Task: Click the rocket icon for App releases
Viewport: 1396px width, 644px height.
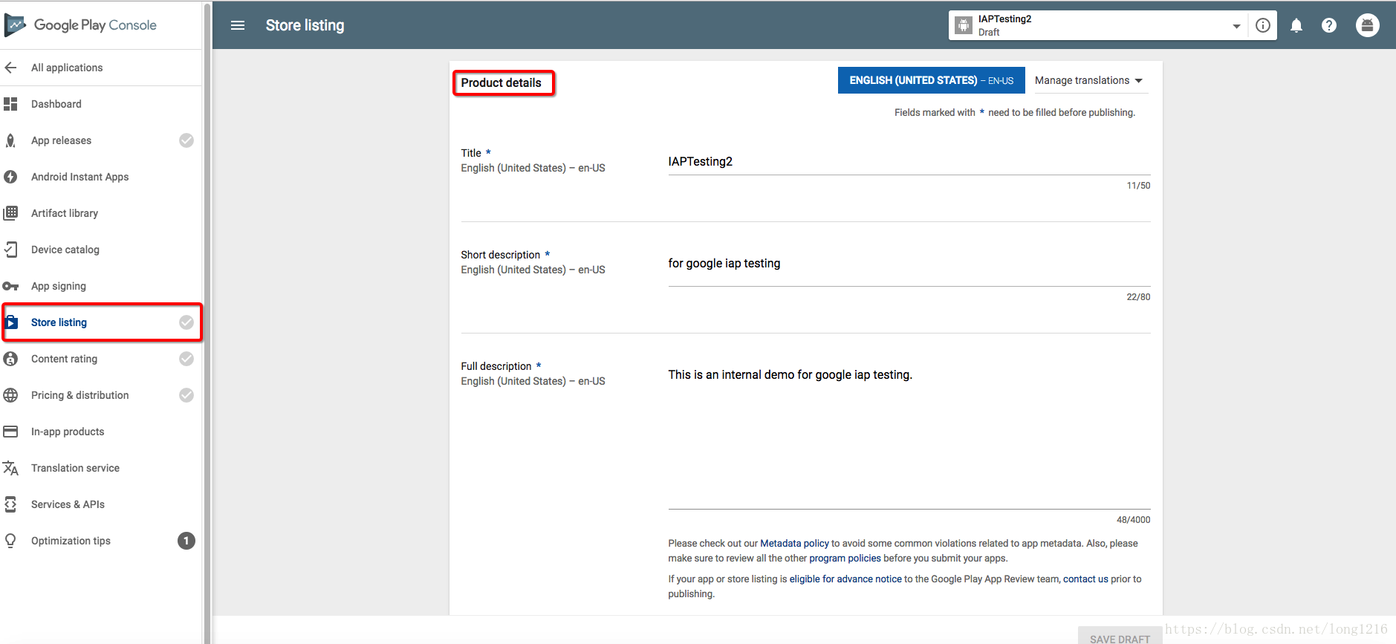Action: [10, 140]
